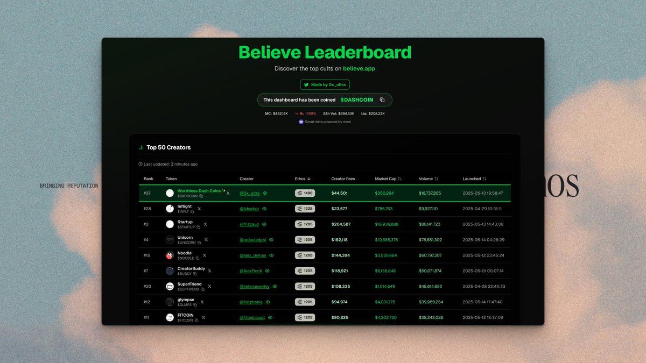
Task: Open creator profile @fiatphobia
Action: coord(251,302)
